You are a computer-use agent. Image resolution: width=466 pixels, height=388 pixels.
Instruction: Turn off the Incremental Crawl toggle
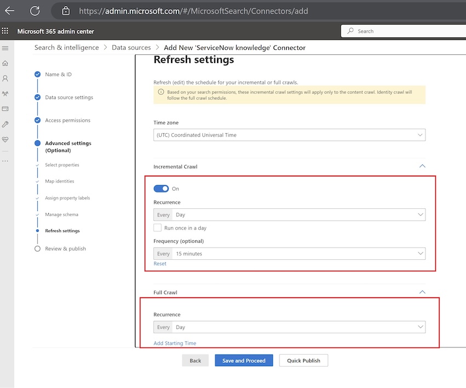(x=161, y=187)
